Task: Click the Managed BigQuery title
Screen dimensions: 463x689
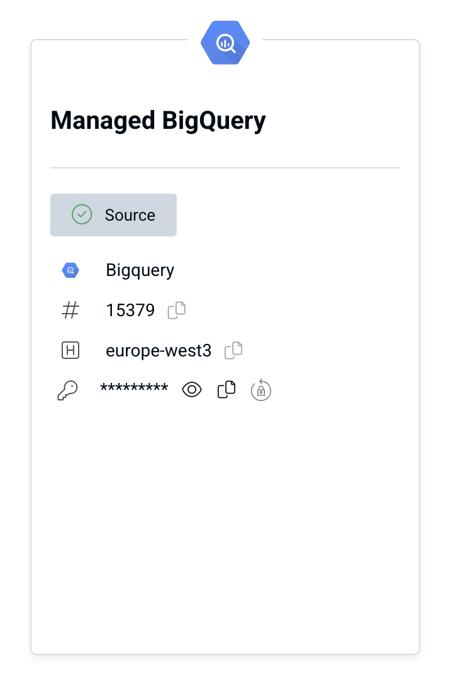Action: (x=159, y=121)
